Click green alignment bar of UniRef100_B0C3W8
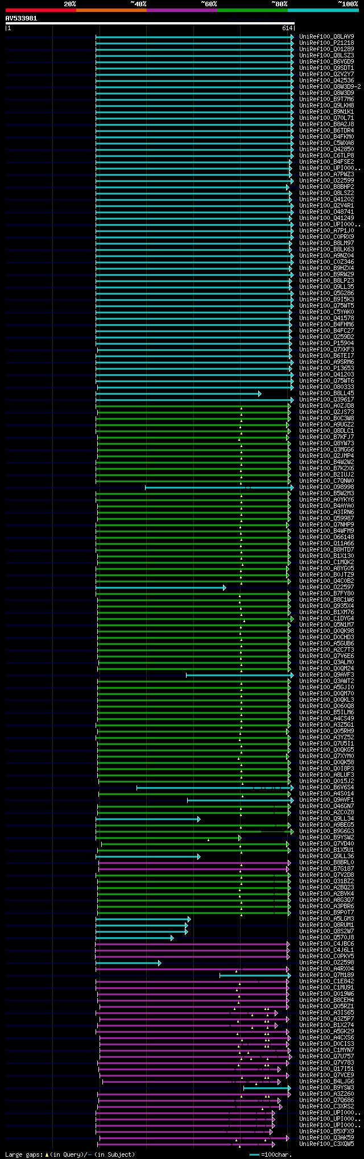 [x=193, y=418]
